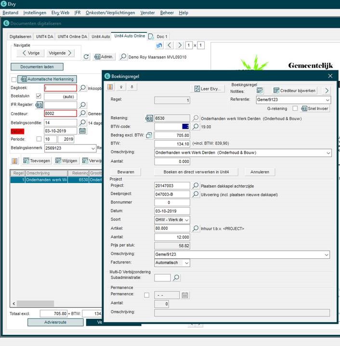
Task: Click the Bewaren button
Action: pos(126,172)
